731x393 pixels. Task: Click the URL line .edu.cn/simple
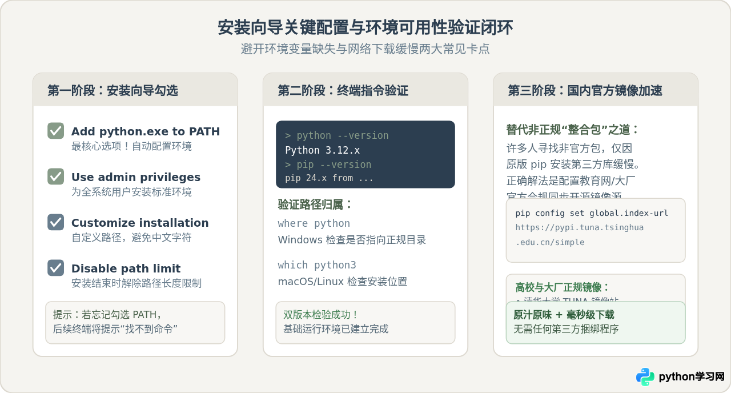[x=550, y=242]
